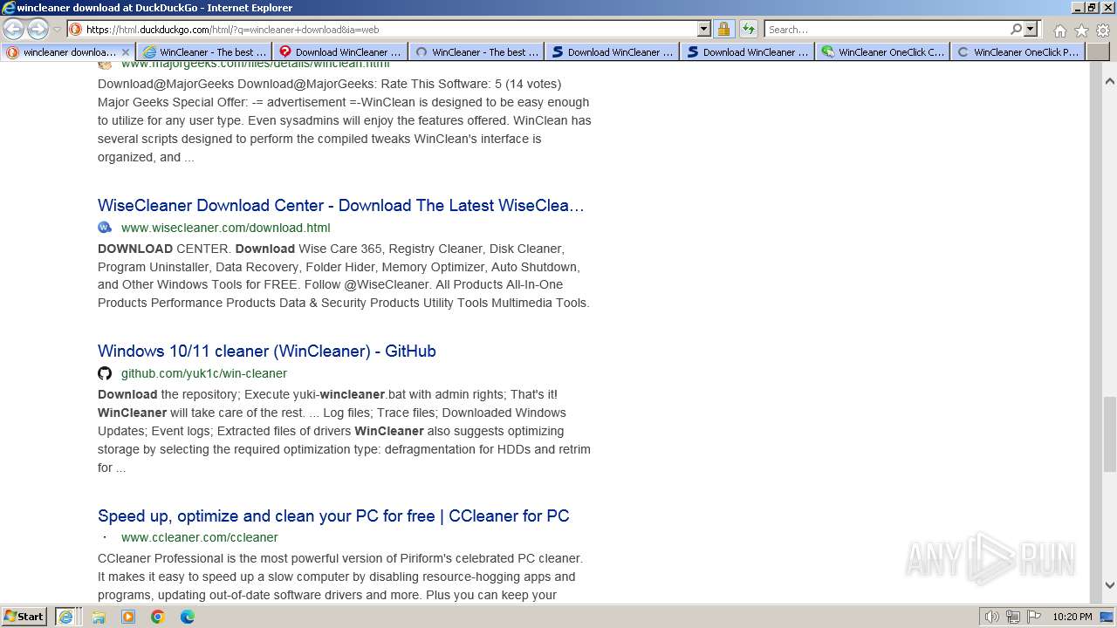
Task: Click the vertical scrollbar thumb
Action: pyautogui.click(x=1110, y=434)
